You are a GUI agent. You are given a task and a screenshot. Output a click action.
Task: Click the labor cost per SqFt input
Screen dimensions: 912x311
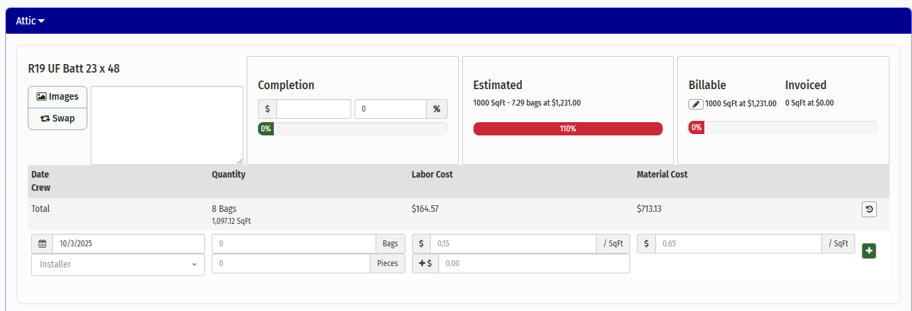(513, 244)
